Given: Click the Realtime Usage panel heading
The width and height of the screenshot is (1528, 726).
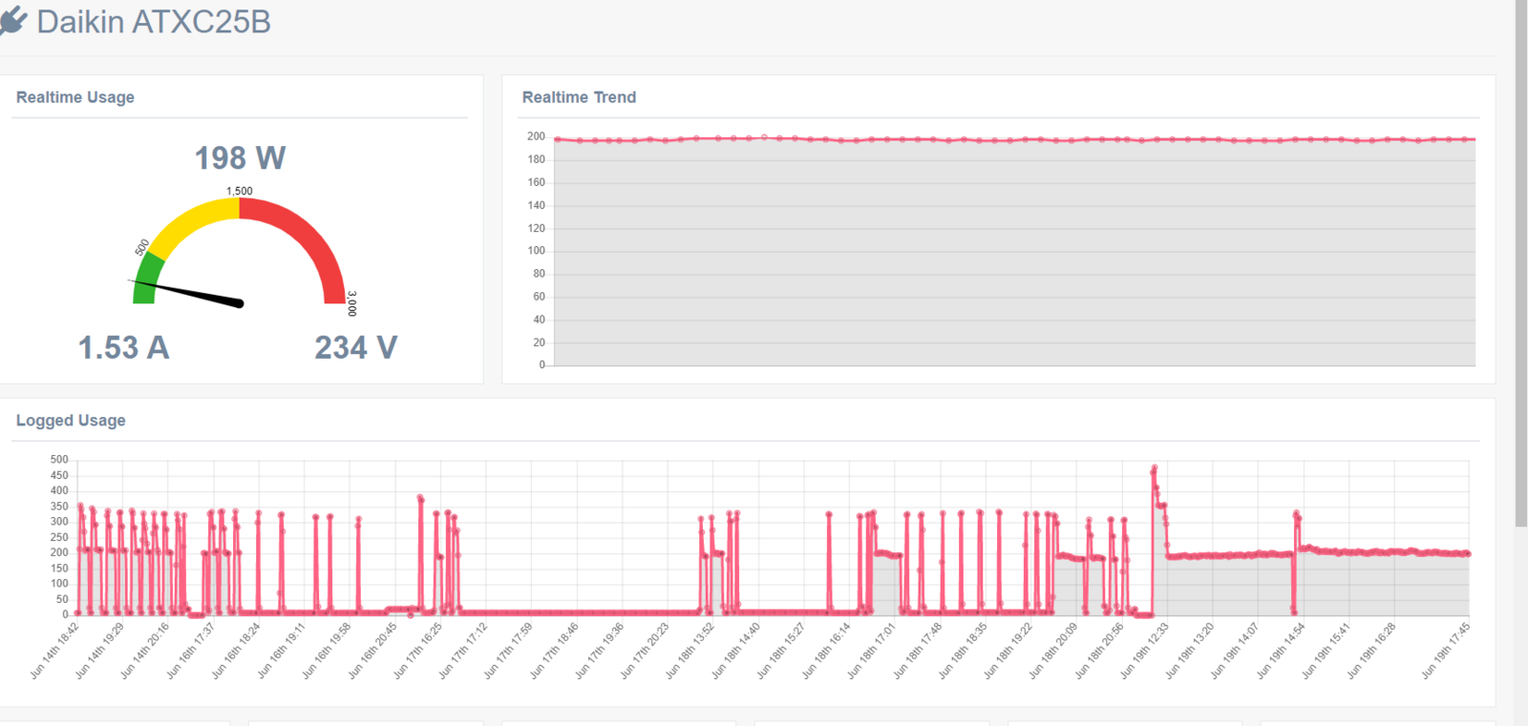Looking at the screenshot, I should pyautogui.click(x=75, y=97).
